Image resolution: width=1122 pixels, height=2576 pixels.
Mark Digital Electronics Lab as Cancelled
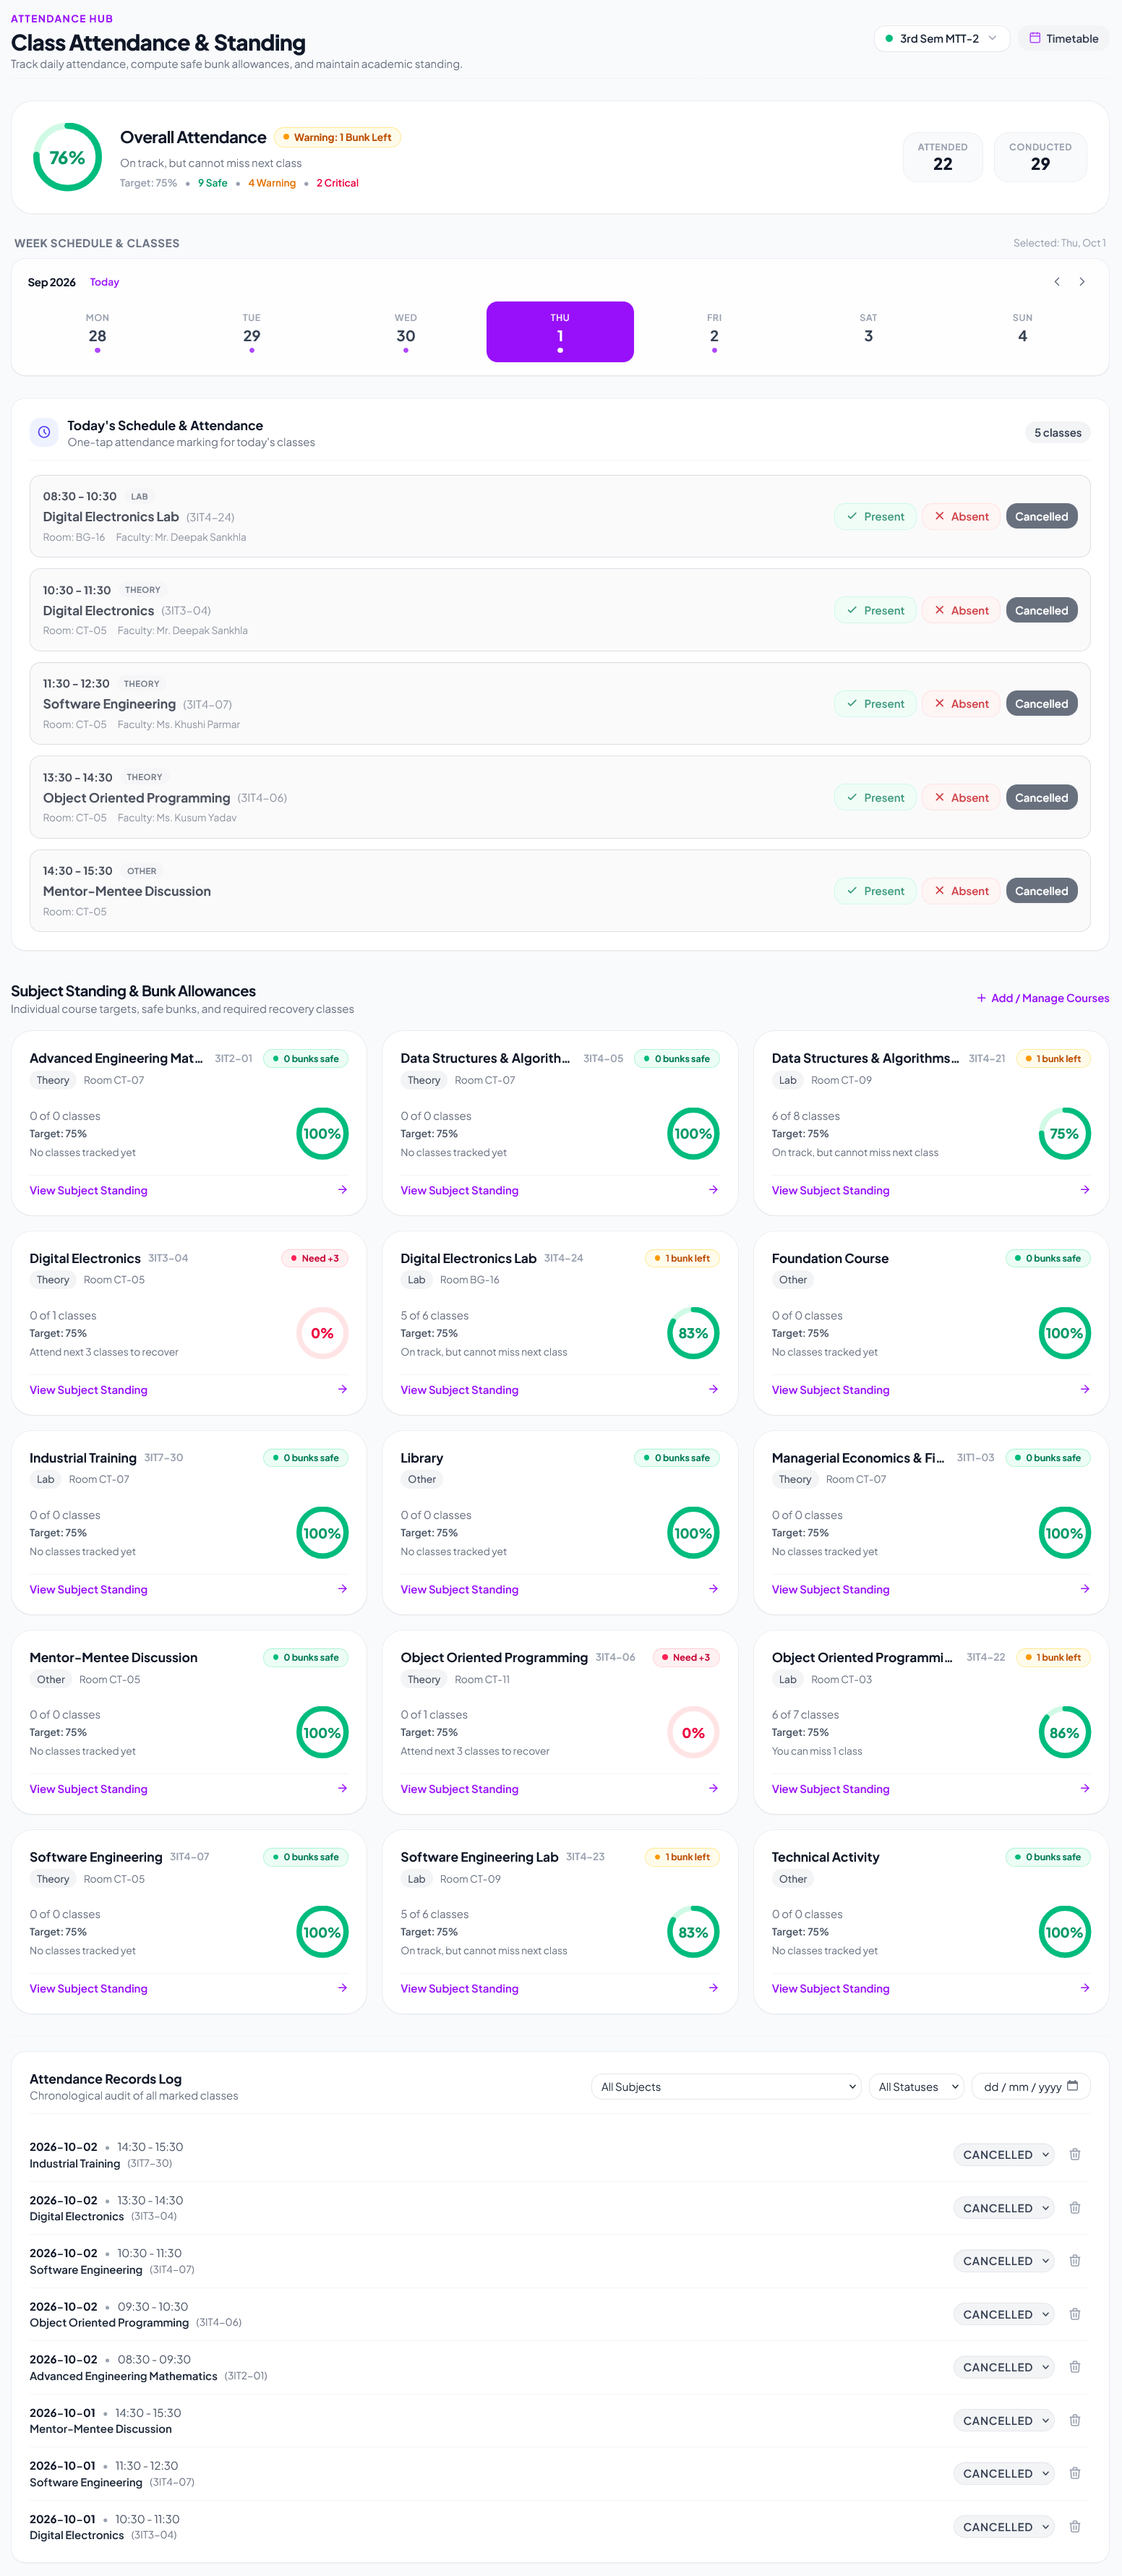tap(1041, 517)
